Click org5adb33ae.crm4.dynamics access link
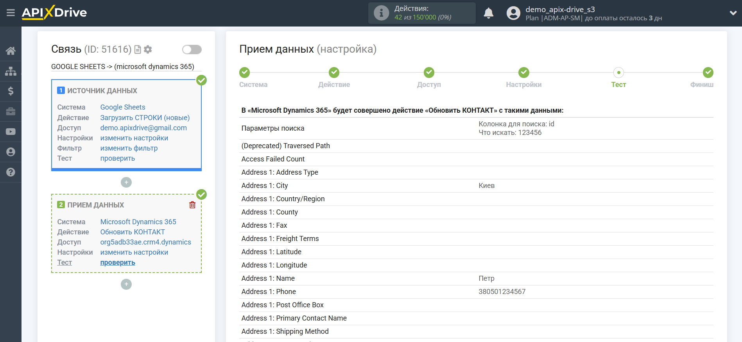 pyautogui.click(x=146, y=242)
